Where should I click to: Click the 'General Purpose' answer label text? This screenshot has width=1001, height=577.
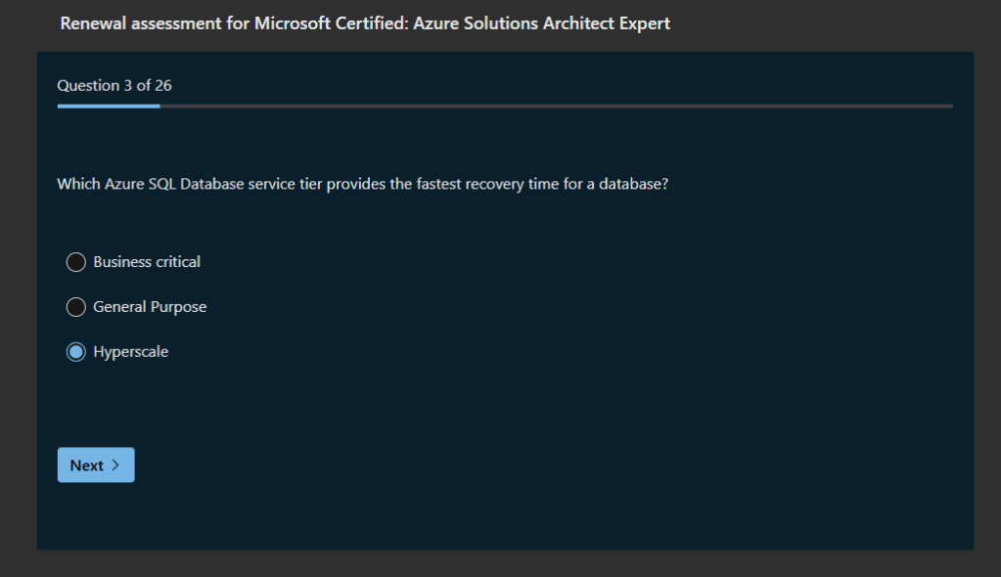point(150,307)
